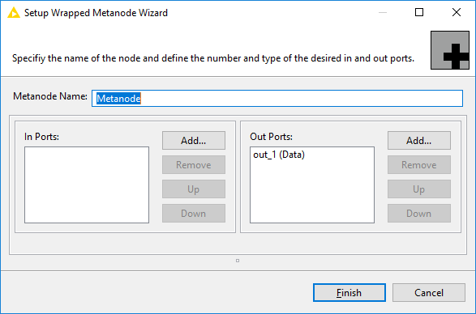
Task: Click the Down button for In Ports
Action: click(194, 213)
